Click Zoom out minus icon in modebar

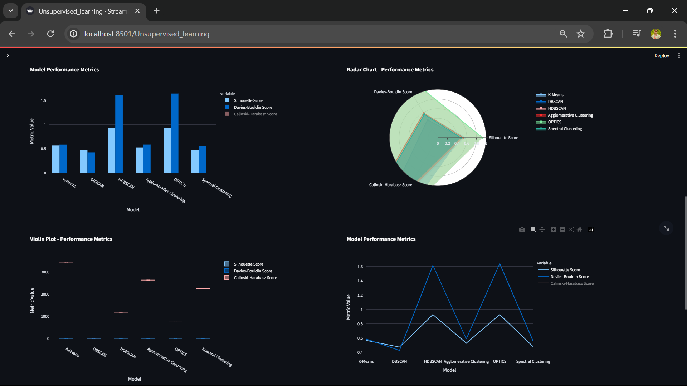pyautogui.click(x=562, y=229)
